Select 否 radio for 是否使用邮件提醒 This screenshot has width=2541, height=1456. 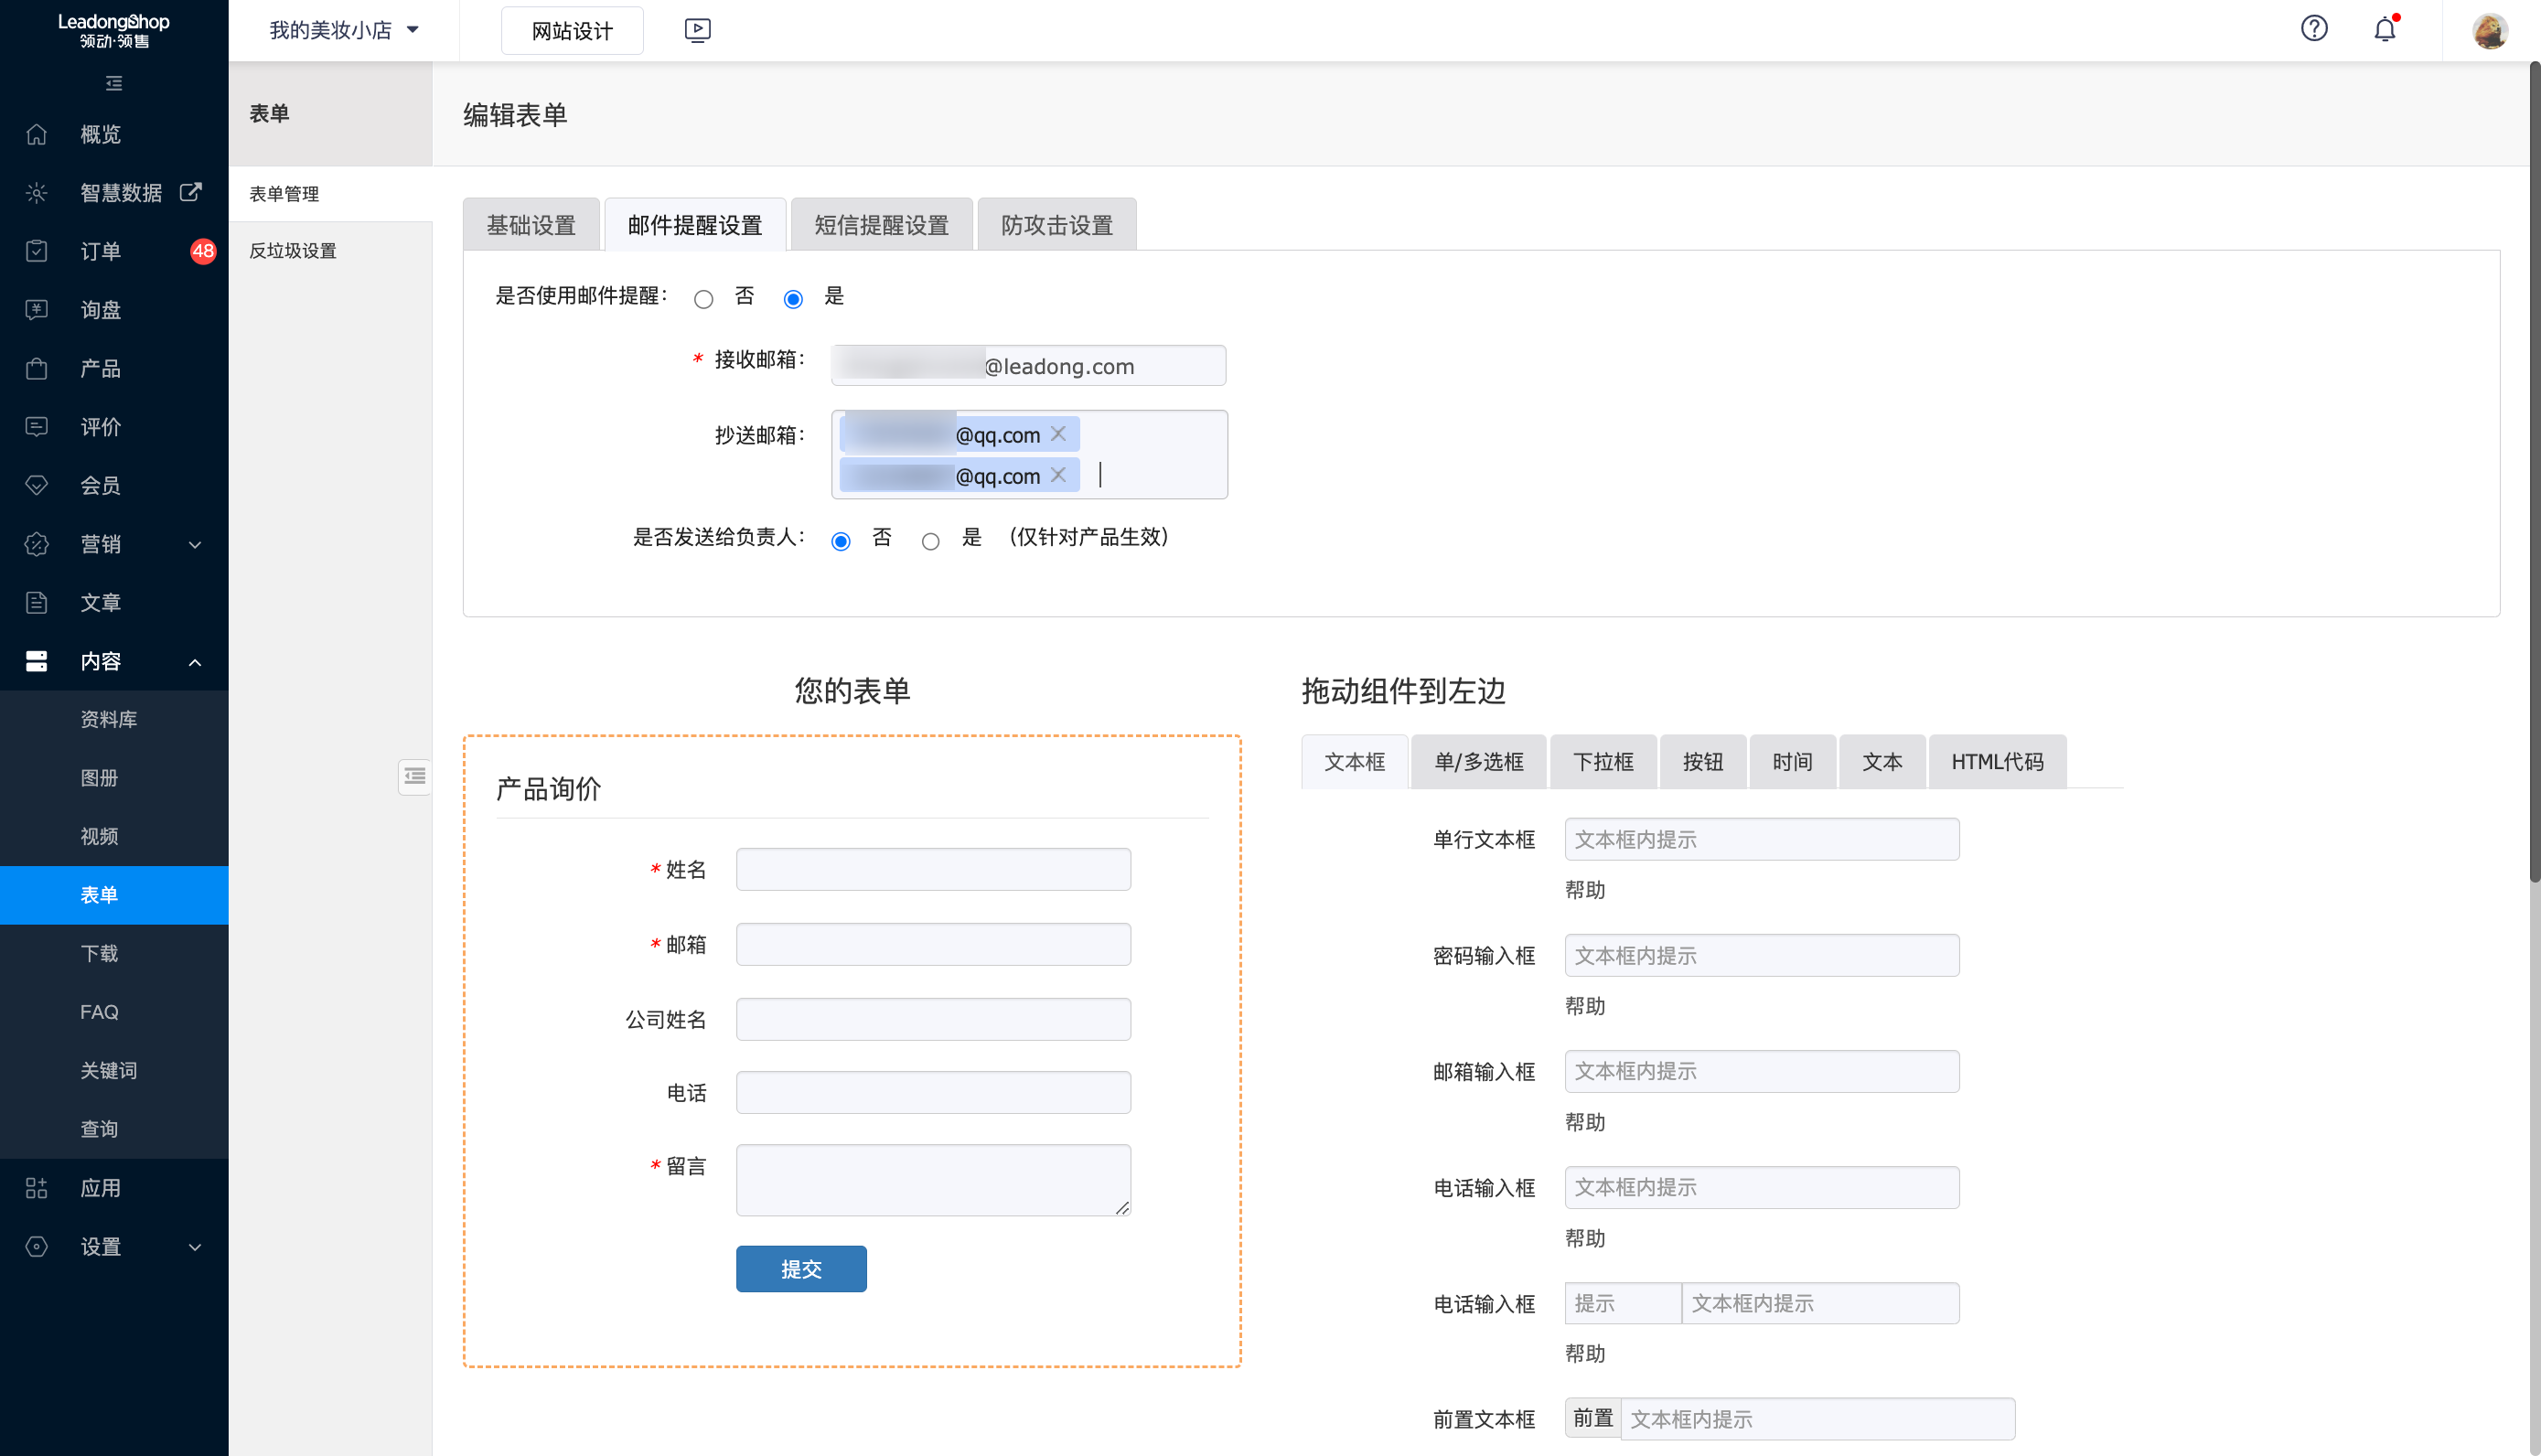[x=703, y=298]
